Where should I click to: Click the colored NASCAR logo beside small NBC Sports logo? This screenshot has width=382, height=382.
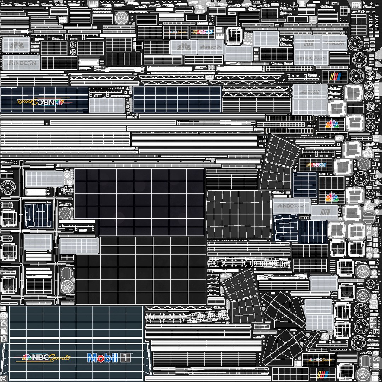(x=203, y=32)
